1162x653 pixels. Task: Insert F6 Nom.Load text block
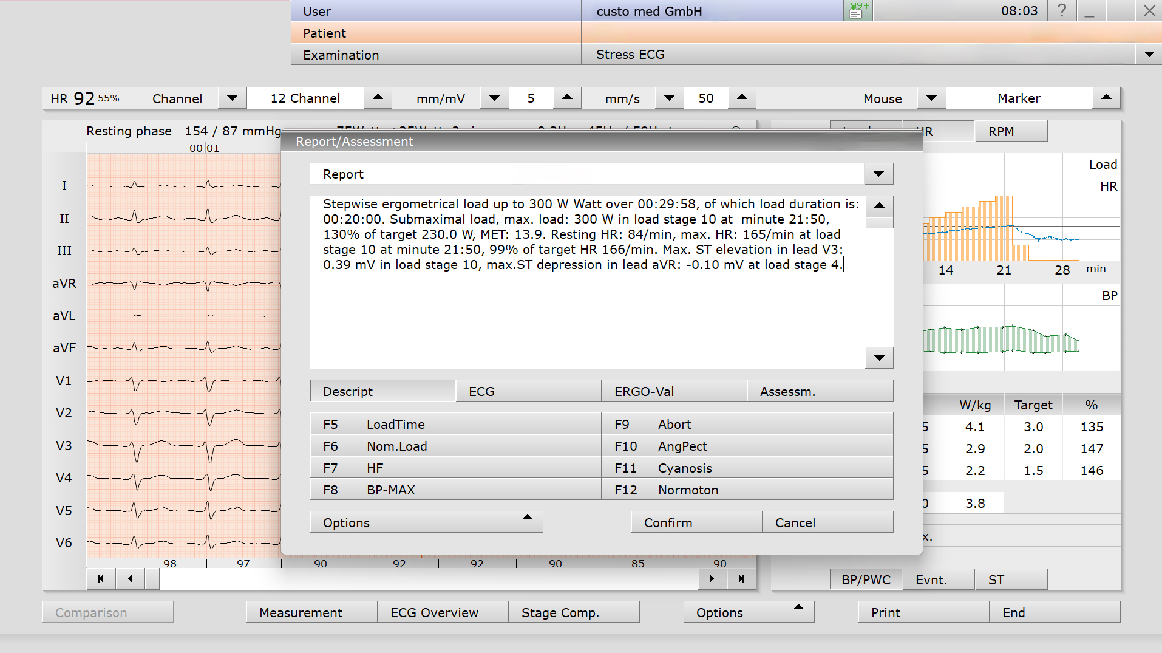click(x=455, y=446)
